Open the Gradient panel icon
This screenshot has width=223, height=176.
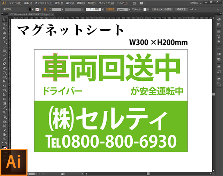click(219, 54)
